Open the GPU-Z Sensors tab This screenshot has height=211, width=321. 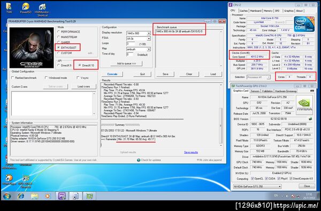click(x=255, y=91)
